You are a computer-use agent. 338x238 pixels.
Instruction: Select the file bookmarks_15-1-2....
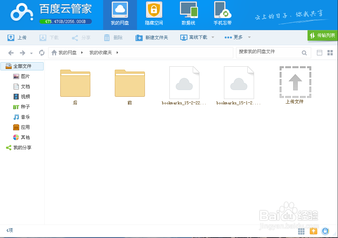coord(239,86)
